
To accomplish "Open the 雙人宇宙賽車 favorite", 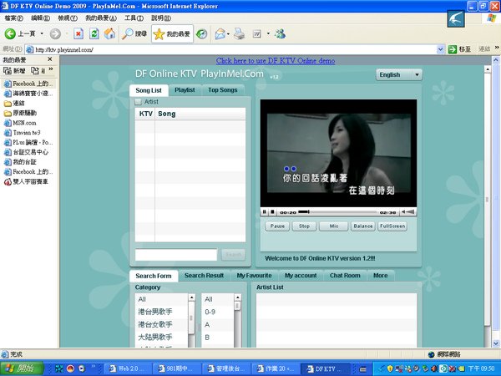I will [x=26, y=181].
